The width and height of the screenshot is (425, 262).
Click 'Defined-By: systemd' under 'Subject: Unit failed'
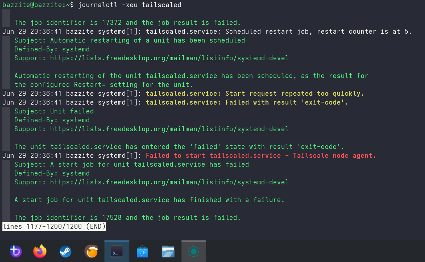[52, 120]
